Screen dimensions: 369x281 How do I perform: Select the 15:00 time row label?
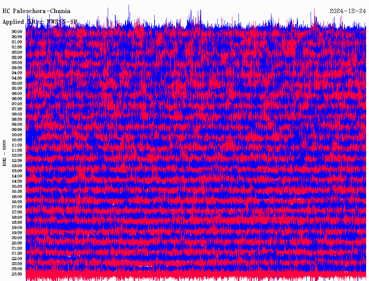click(17, 187)
